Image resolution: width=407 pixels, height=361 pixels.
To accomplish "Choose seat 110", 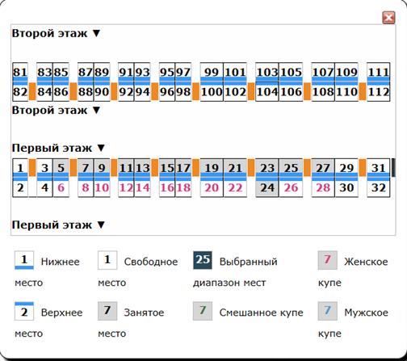I will (346, 92).
